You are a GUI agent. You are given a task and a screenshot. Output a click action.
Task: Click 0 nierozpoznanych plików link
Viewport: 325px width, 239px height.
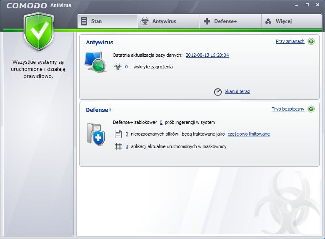pos(127,134)
